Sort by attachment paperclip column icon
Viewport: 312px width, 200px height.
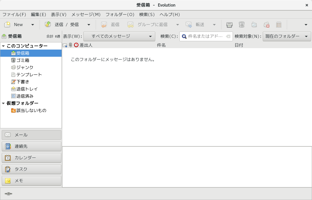point(70,45)
